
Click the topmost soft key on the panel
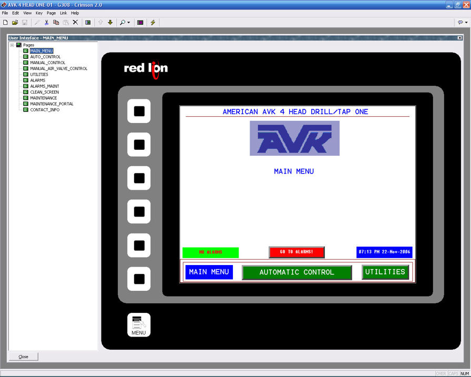[139, 111]
